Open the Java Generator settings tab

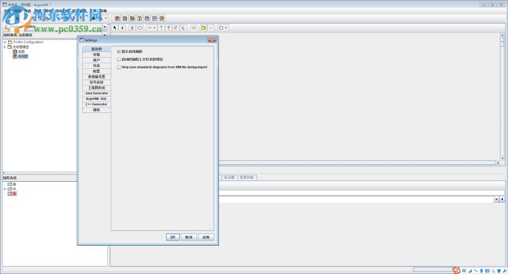click(x=97, y=93)
